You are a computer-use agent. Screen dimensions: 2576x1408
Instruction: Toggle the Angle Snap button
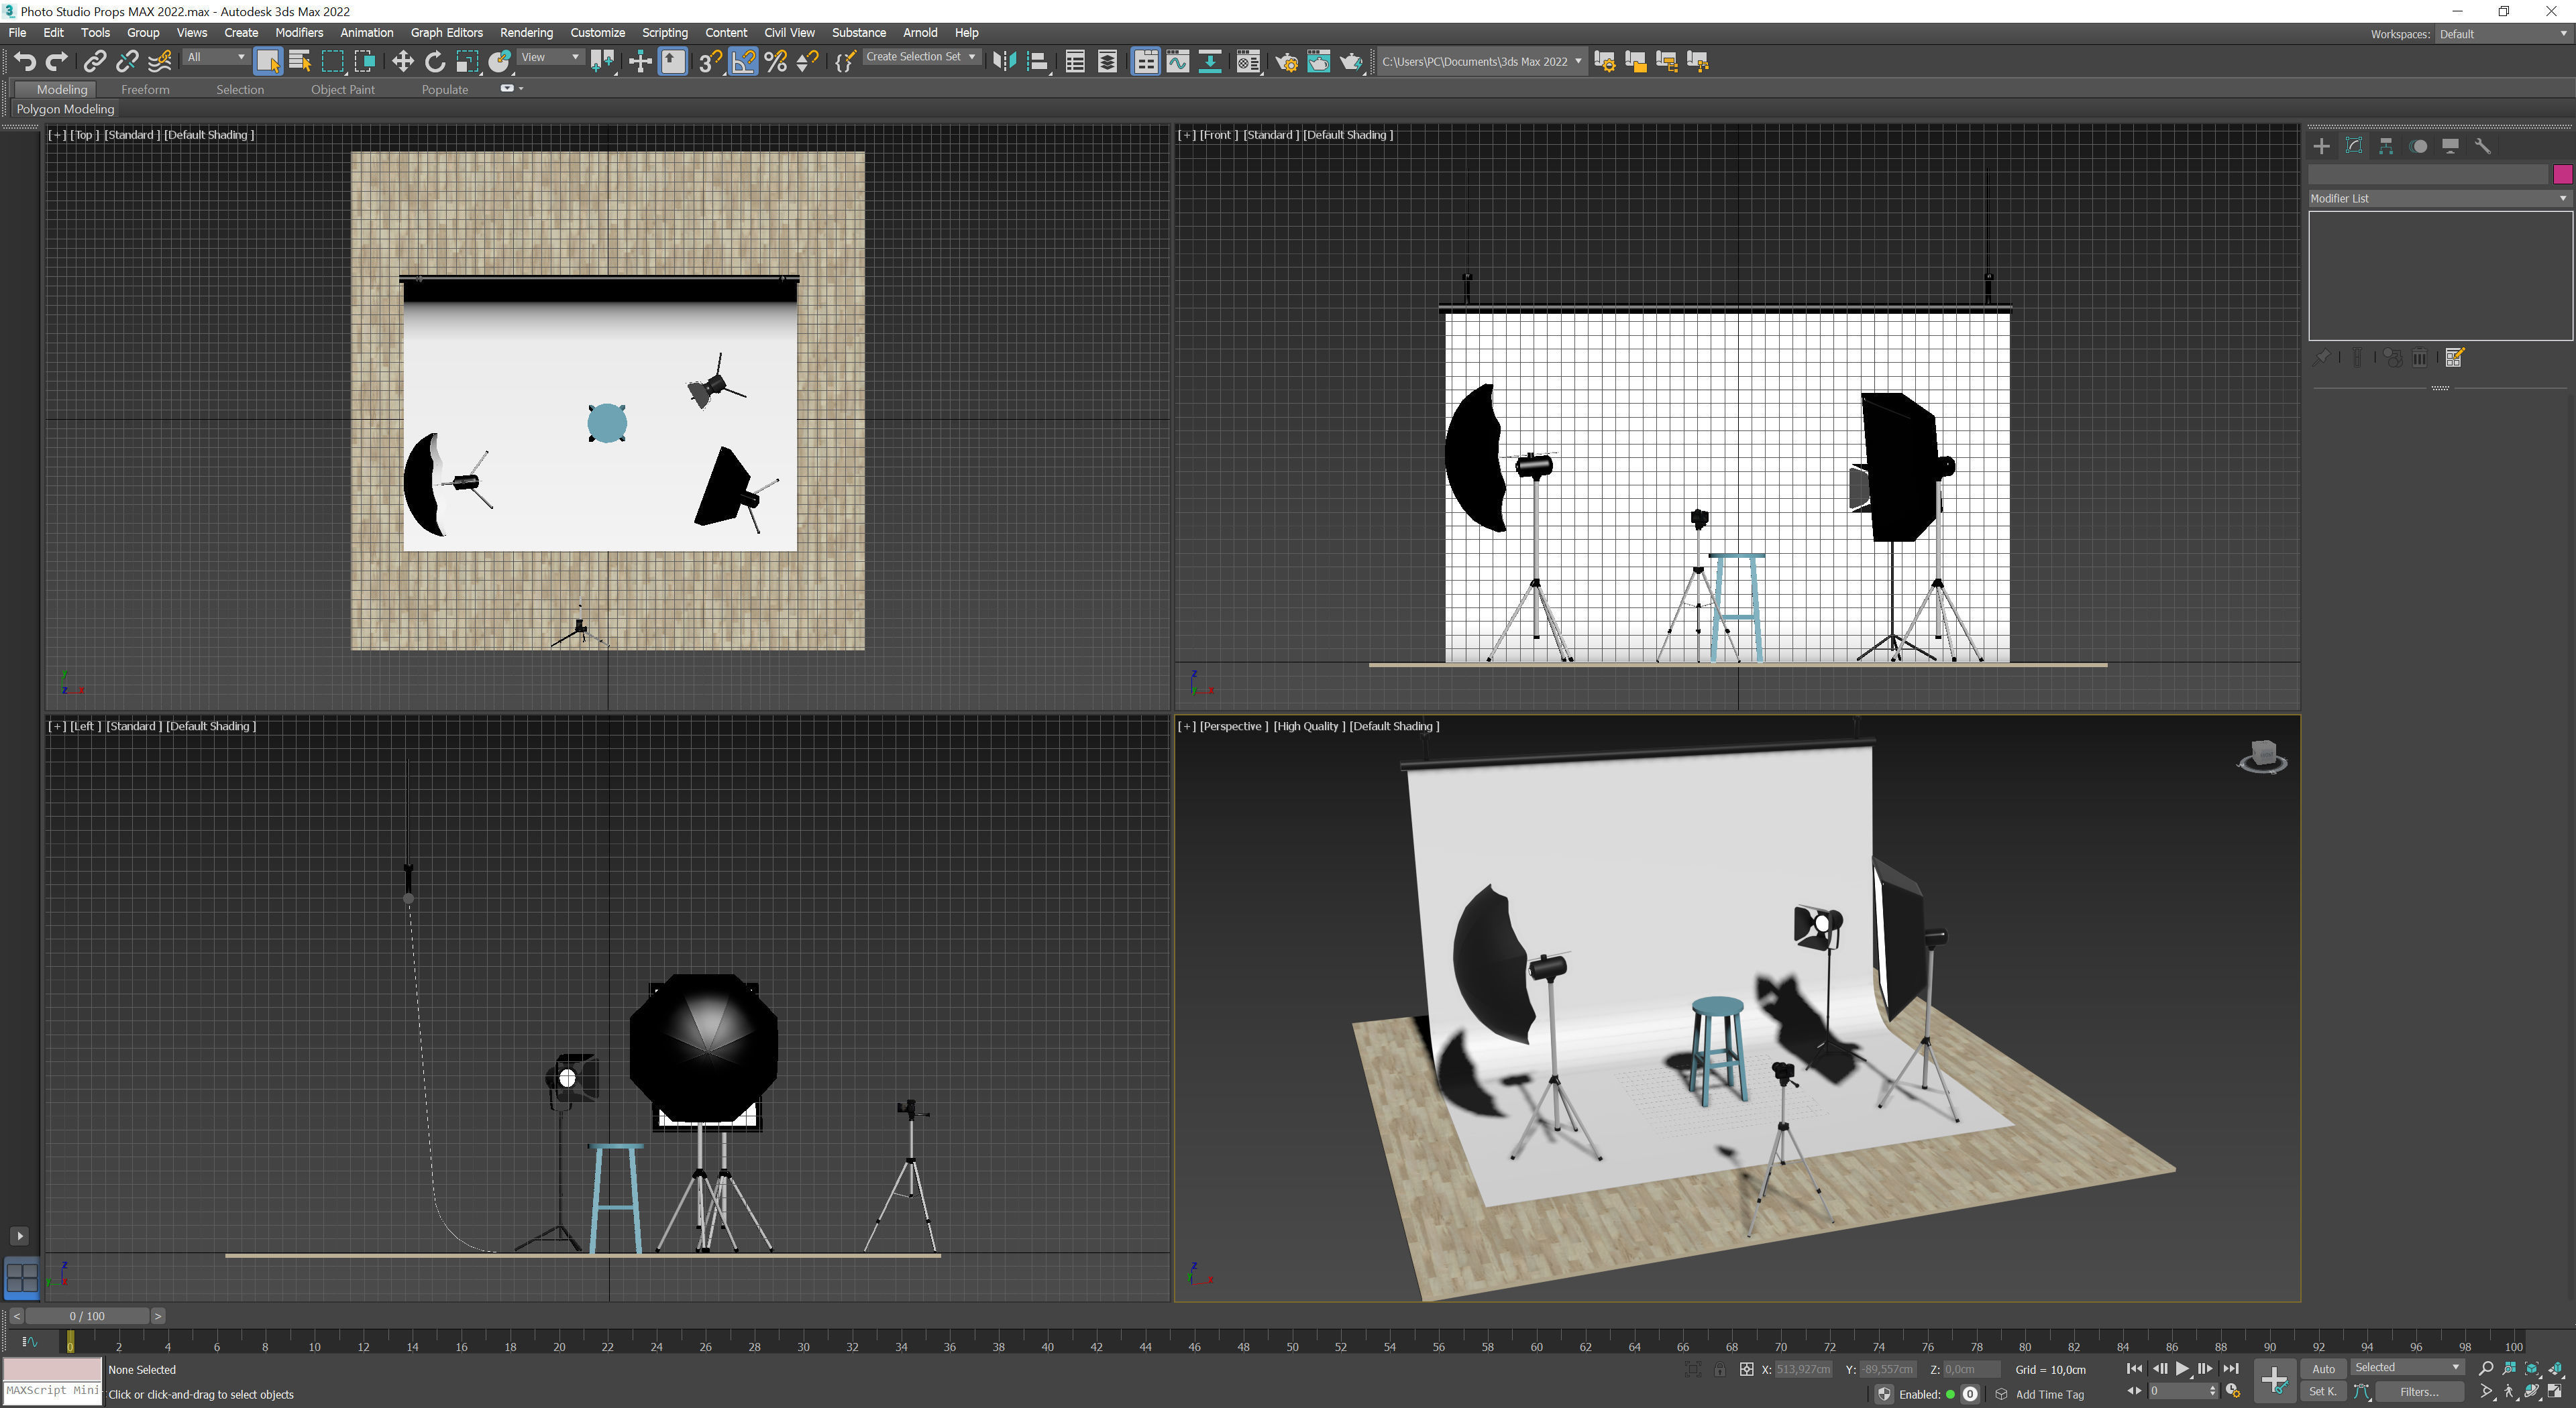coord(743,62)
